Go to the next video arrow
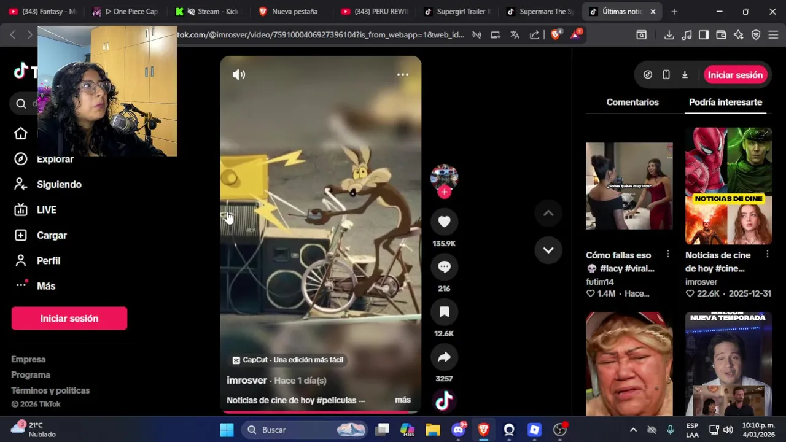Image resolution: width=786 pixels, height=442 pixels. point(548,250)
